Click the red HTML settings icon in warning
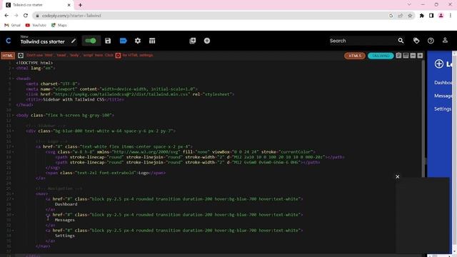The image size is (457, 257). [x=118, y=56]
